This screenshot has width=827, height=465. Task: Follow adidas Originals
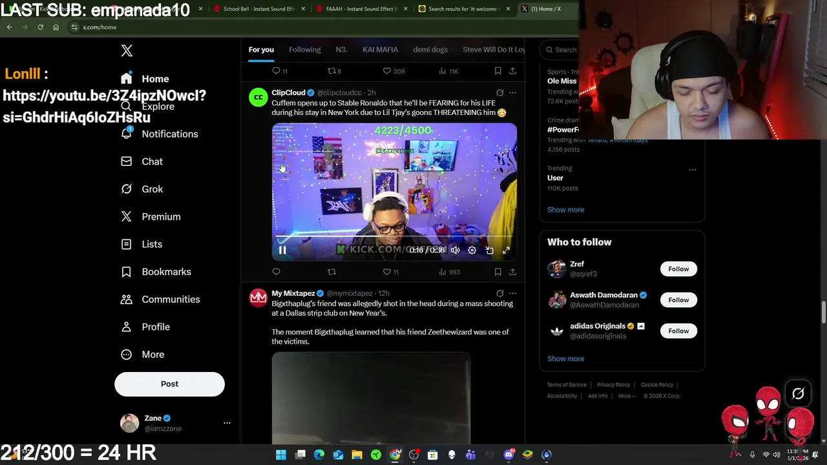coord(678,331)
